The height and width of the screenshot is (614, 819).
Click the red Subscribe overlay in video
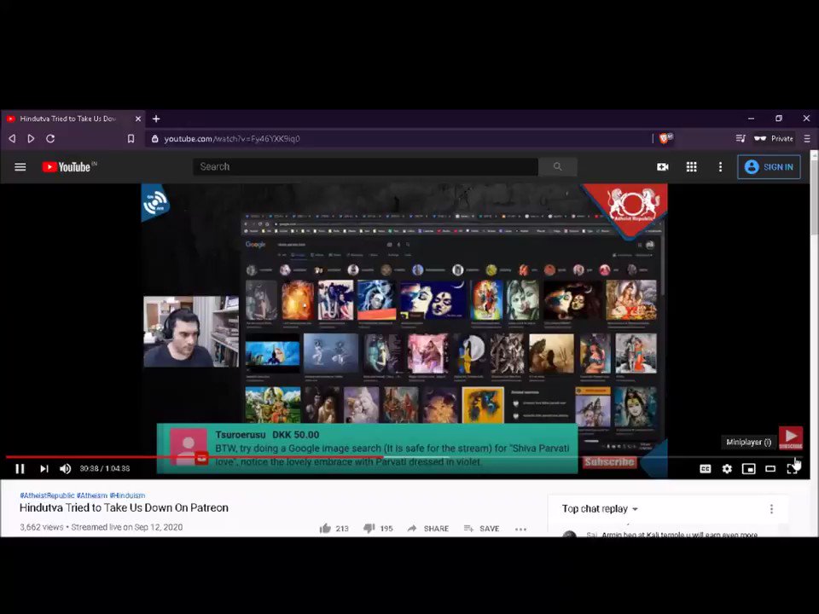[x=609, y=462]
